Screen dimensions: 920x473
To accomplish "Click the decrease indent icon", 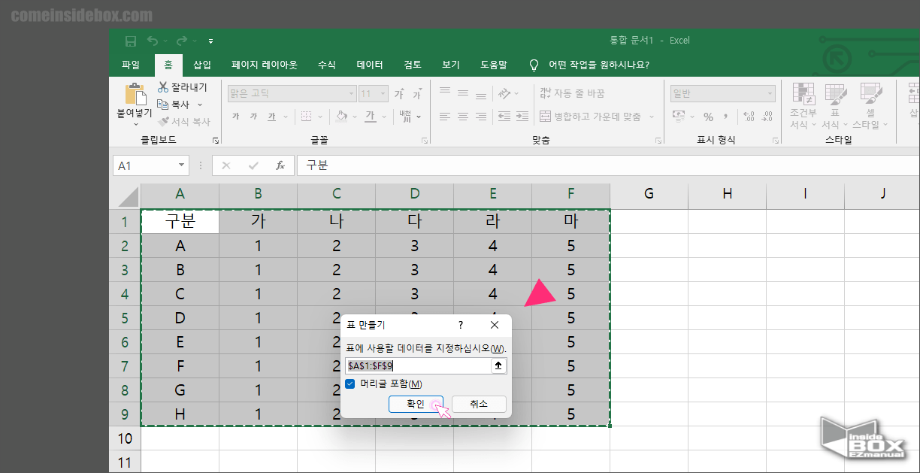I will point(504,117).
